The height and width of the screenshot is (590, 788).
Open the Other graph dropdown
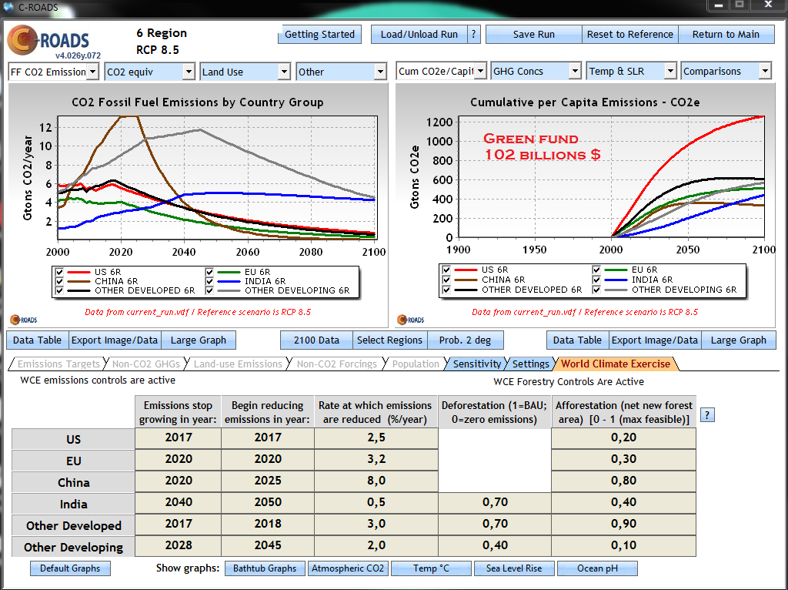(342, 72)
